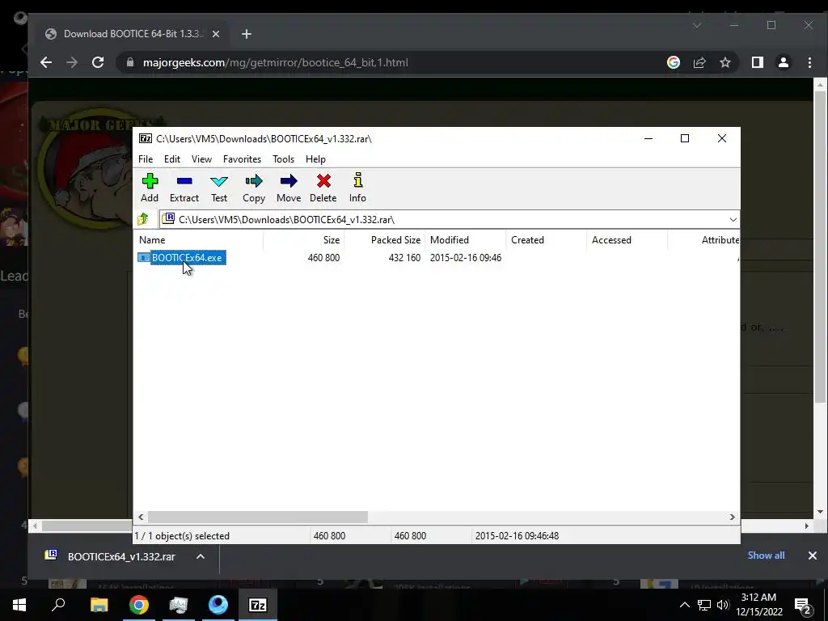Select the Download BOOTICE 64-Bit tab
Image resolution: width=828 pixels, height=621 pixels.
point(132,34)
